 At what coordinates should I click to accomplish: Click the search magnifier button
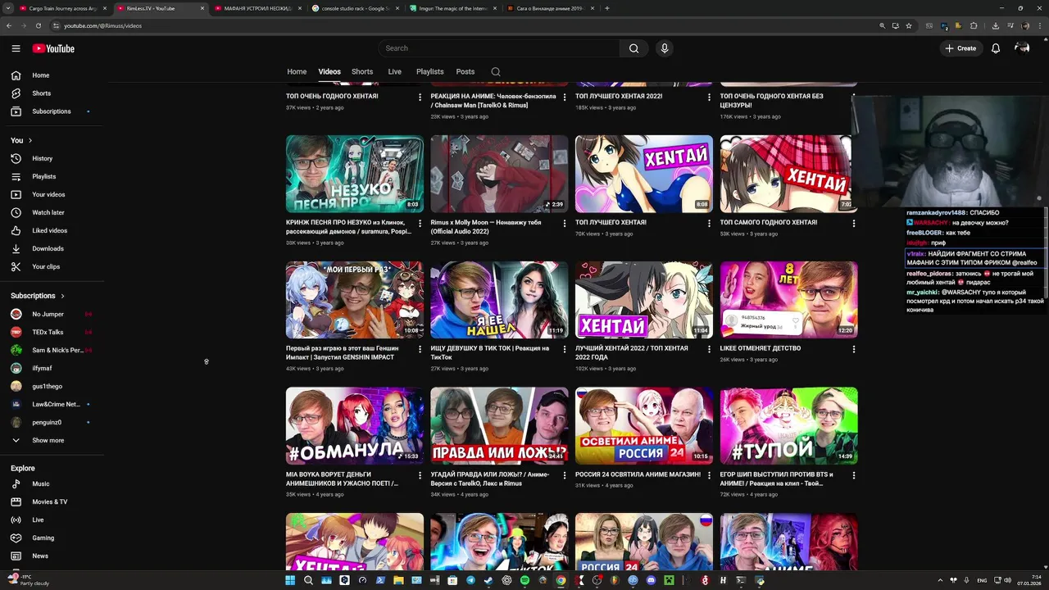pos(633,48)
